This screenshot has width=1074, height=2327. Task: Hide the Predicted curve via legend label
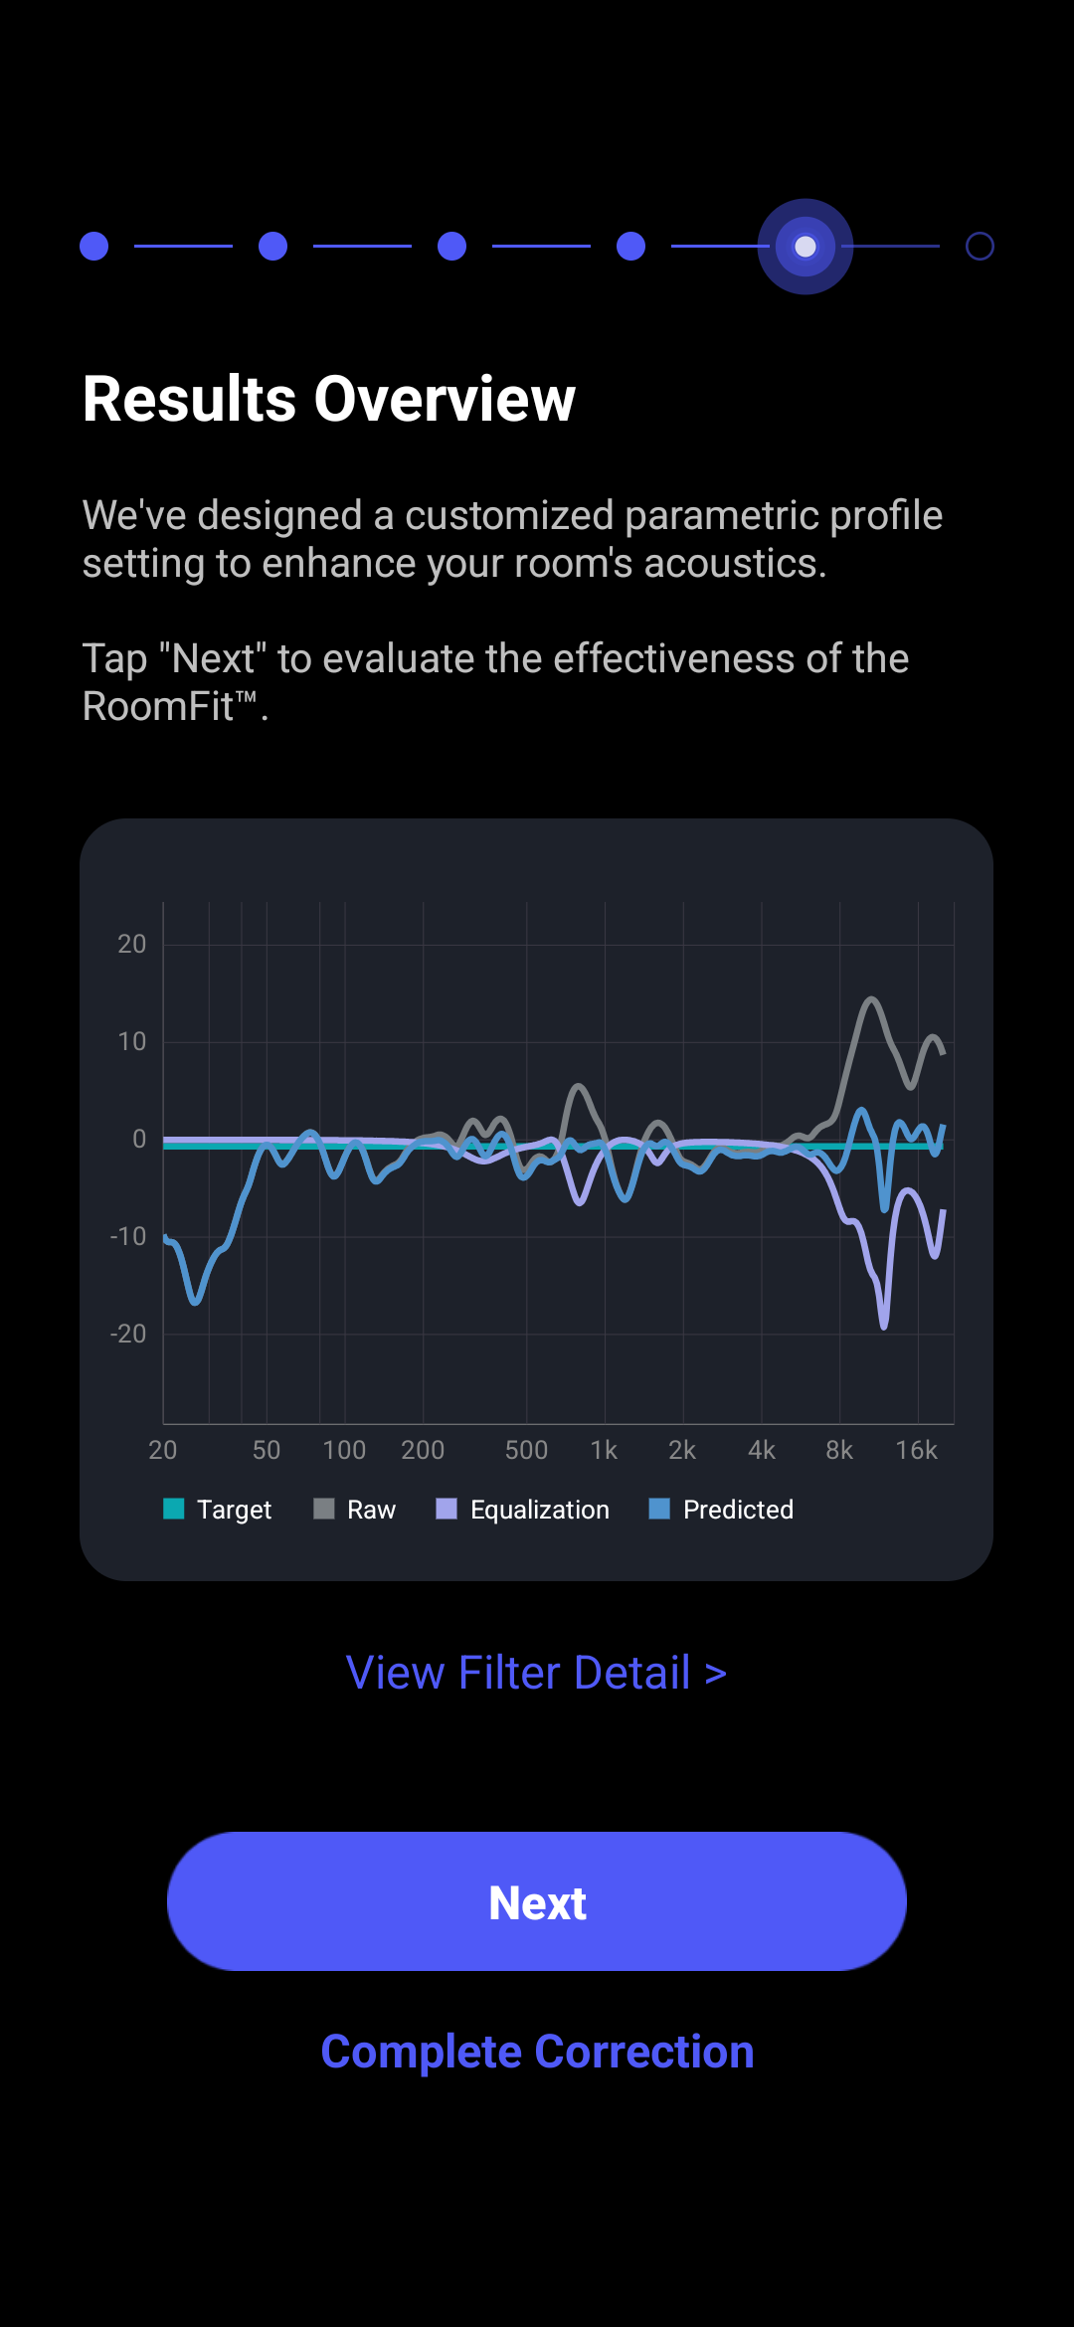point(739,1510)
